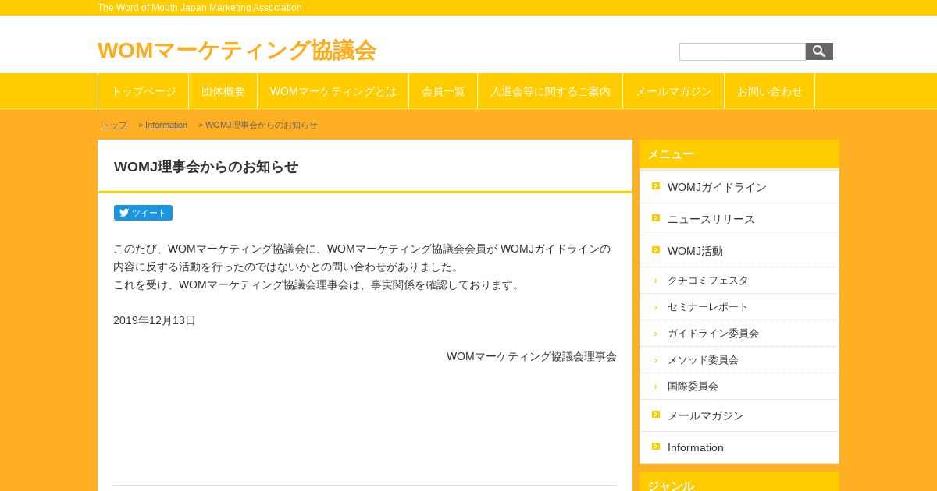Viewport: 937px width, 491px height.
Task: Open メソッド委員会 submenu link
Action: pos(739,360)
